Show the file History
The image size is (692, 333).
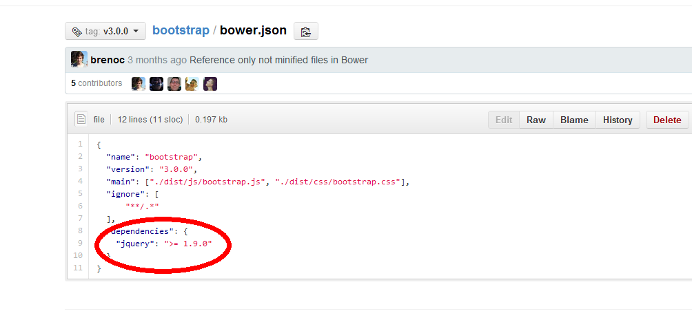click(x=618, y=120)
